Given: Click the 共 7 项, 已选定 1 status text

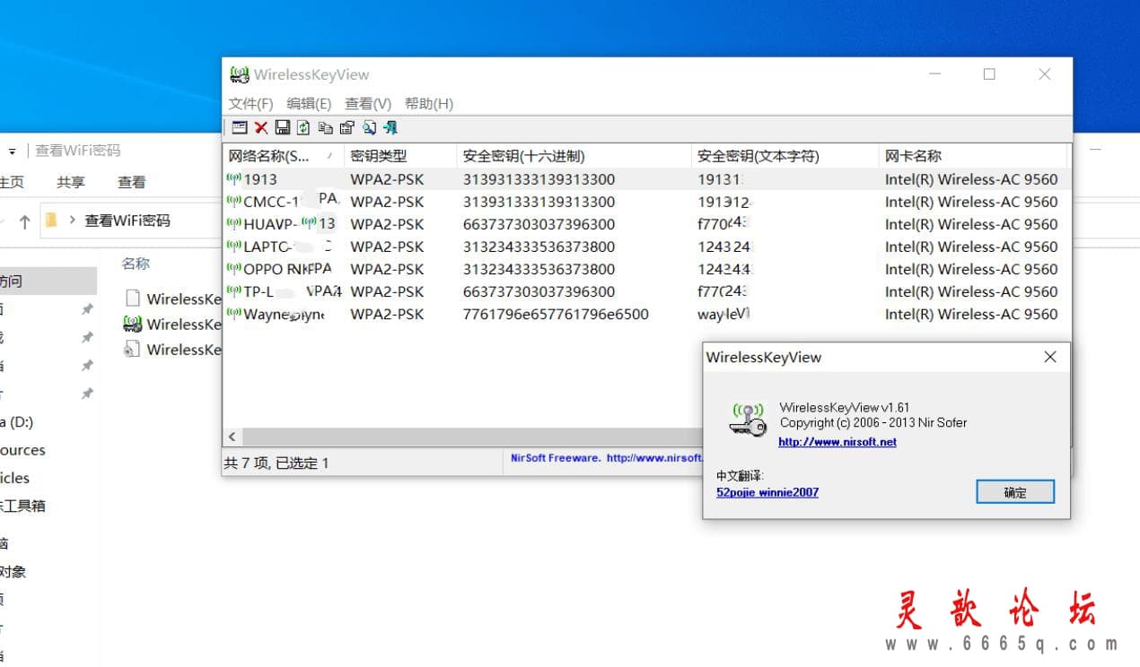Looking at the screenshot, I should click(x=276, y=463).
